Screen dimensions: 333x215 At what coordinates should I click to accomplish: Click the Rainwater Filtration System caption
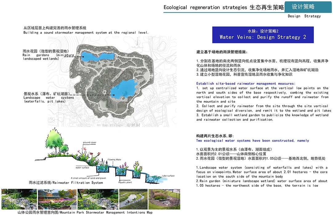(x=66, y=182)
